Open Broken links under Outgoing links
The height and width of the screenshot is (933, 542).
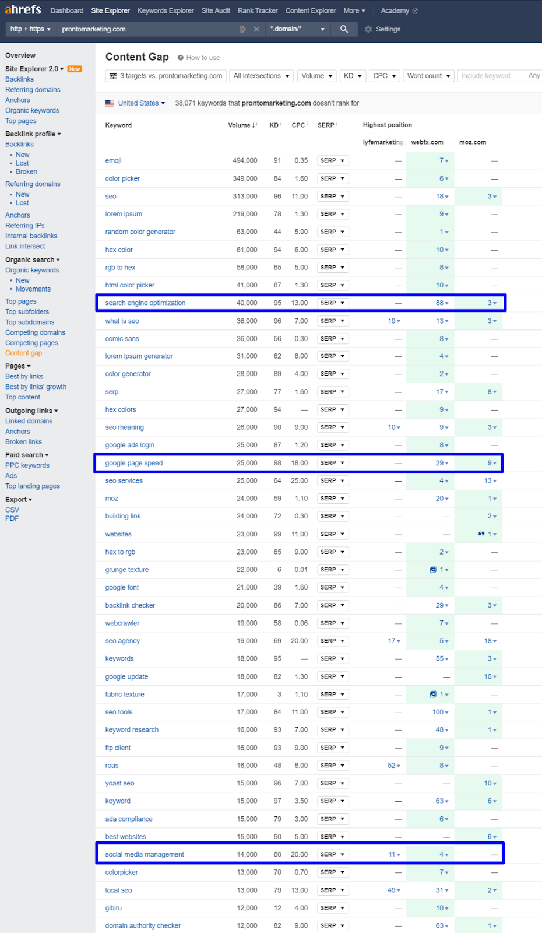click(23, 442)
